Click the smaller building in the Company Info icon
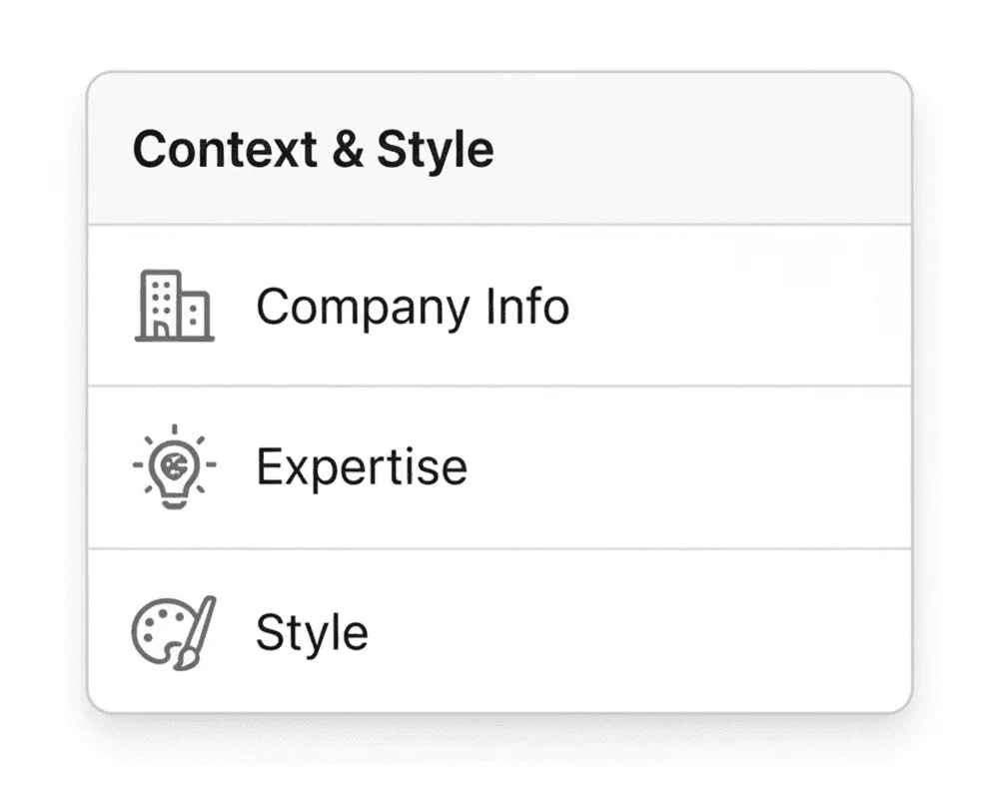Screen dimensions: 998x799 (x=196, y=318)
